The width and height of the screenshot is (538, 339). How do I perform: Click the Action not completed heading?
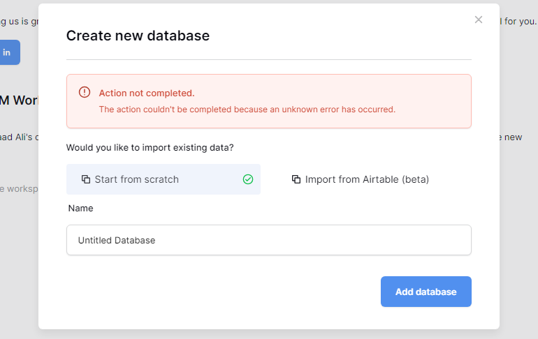pyautogui.click(x=147, y=93)
